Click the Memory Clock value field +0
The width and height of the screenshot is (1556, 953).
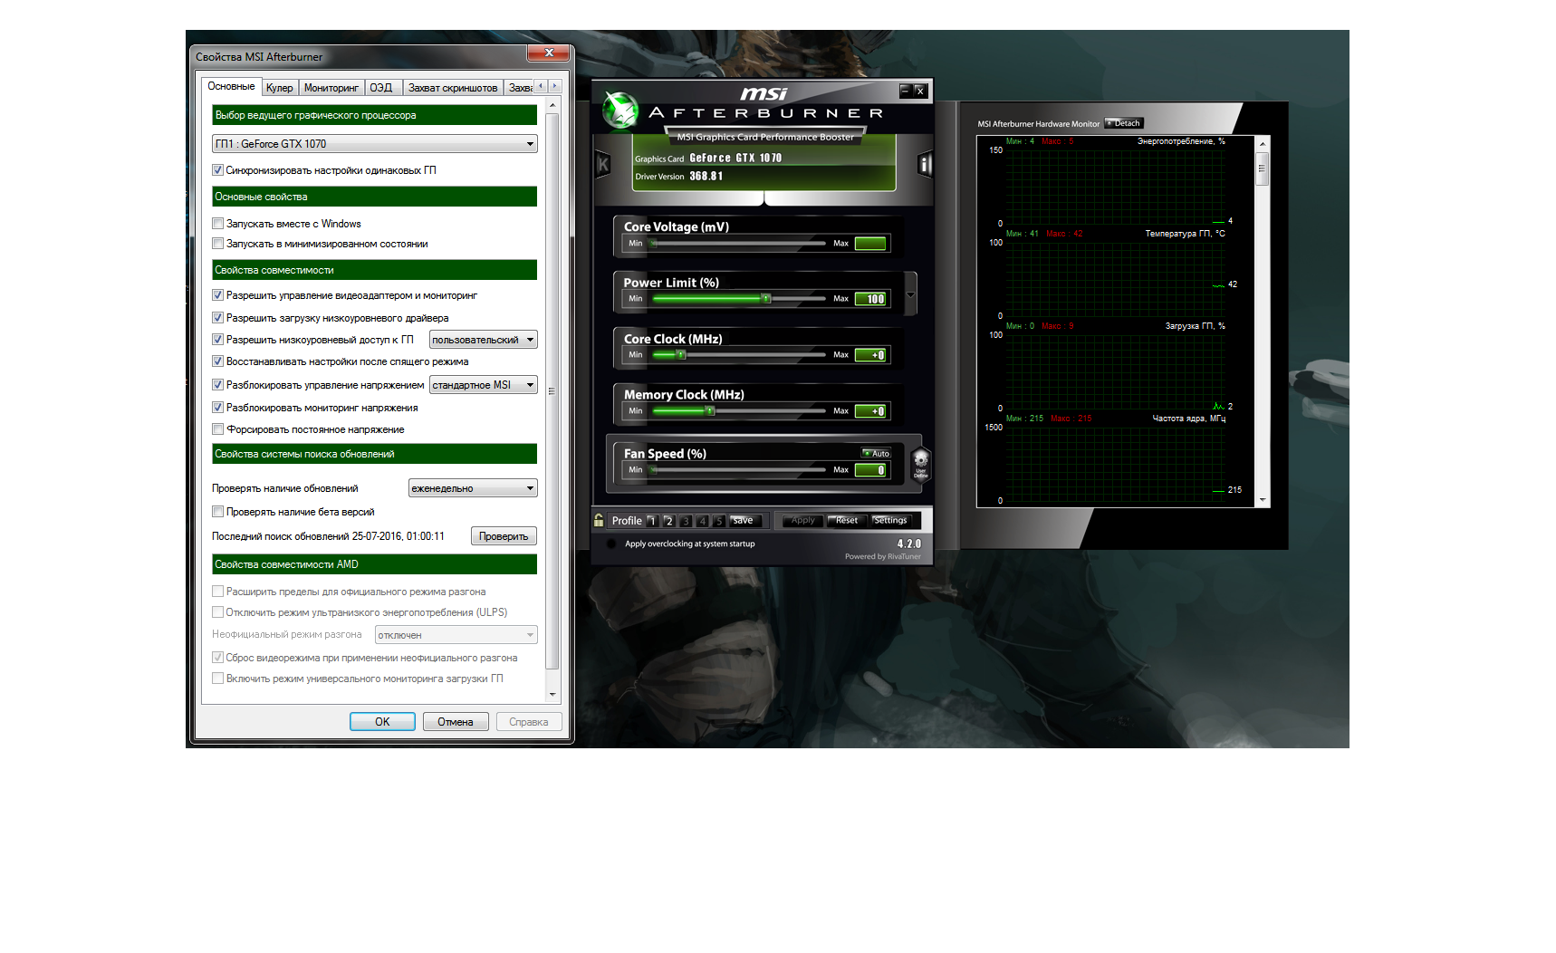coord(870,411)
